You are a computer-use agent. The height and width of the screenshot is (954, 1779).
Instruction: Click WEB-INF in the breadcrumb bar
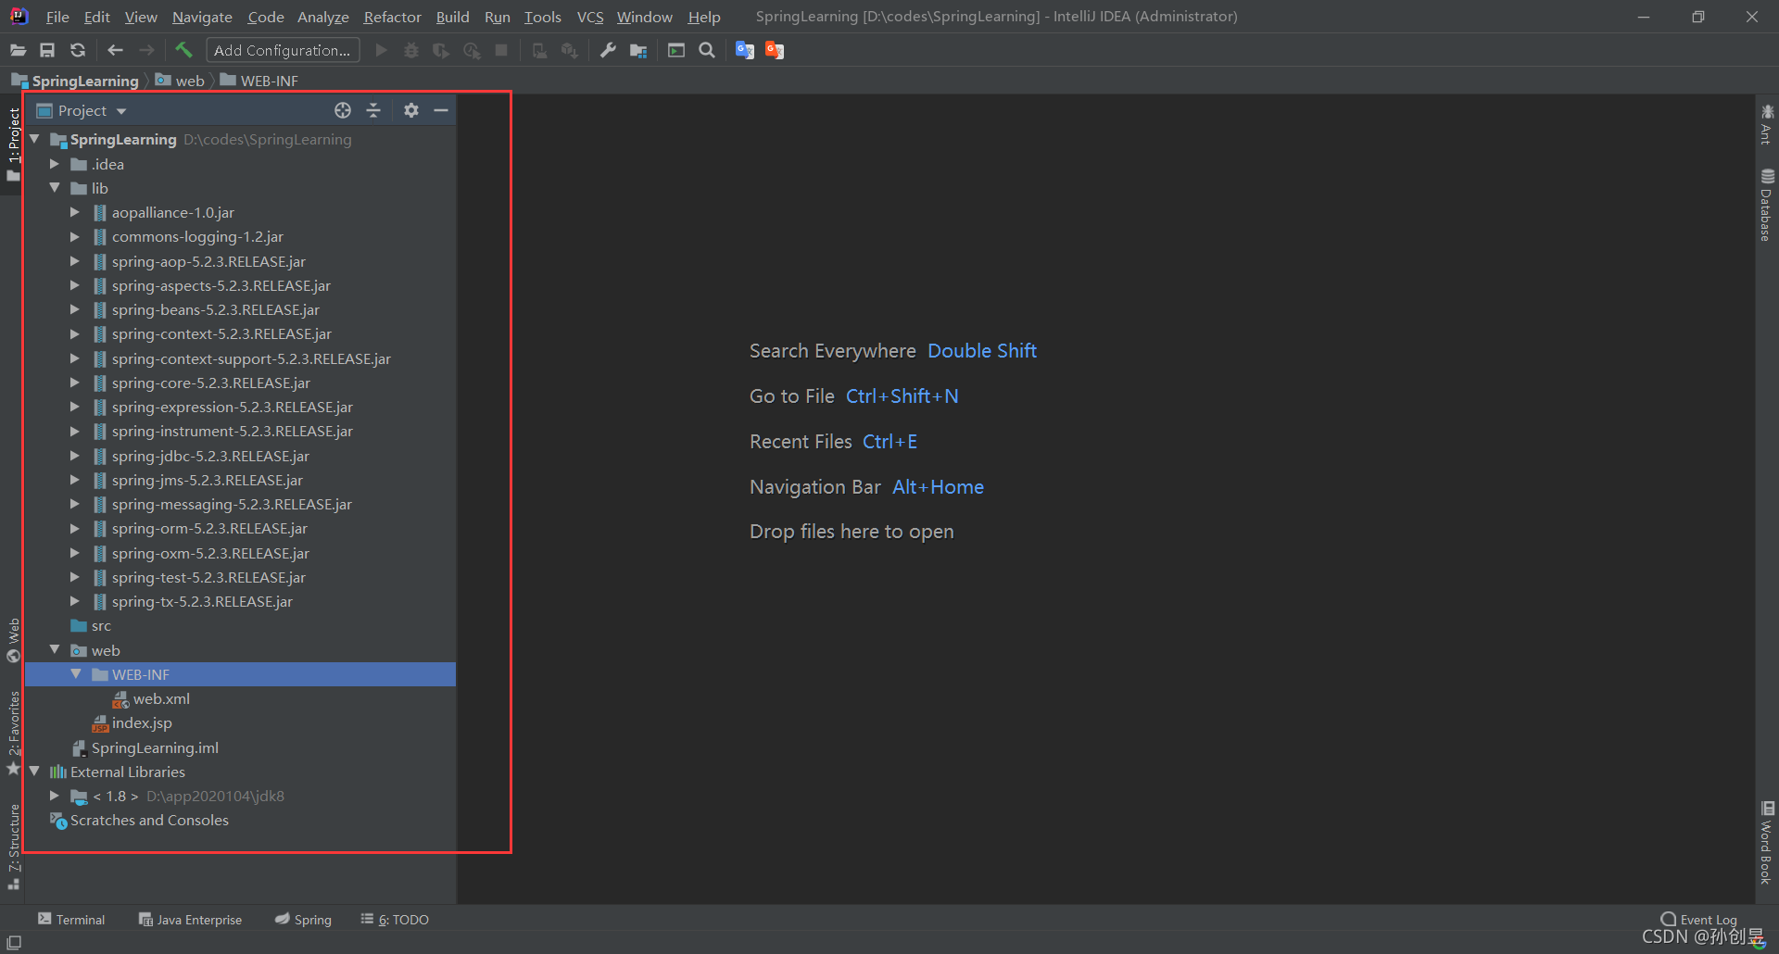(259, 81)
